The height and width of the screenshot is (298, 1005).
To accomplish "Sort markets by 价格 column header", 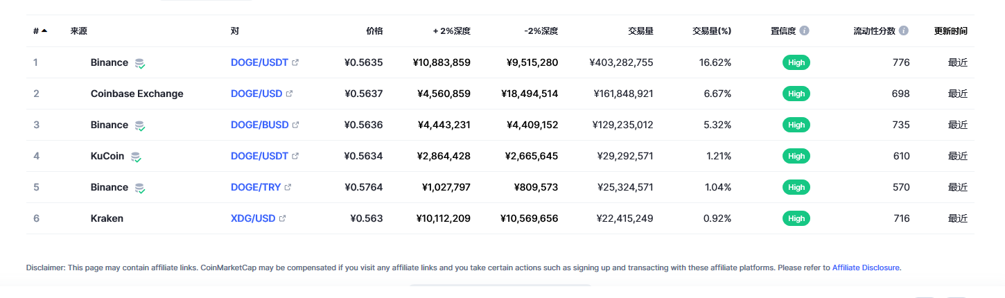I will (374, 31).
